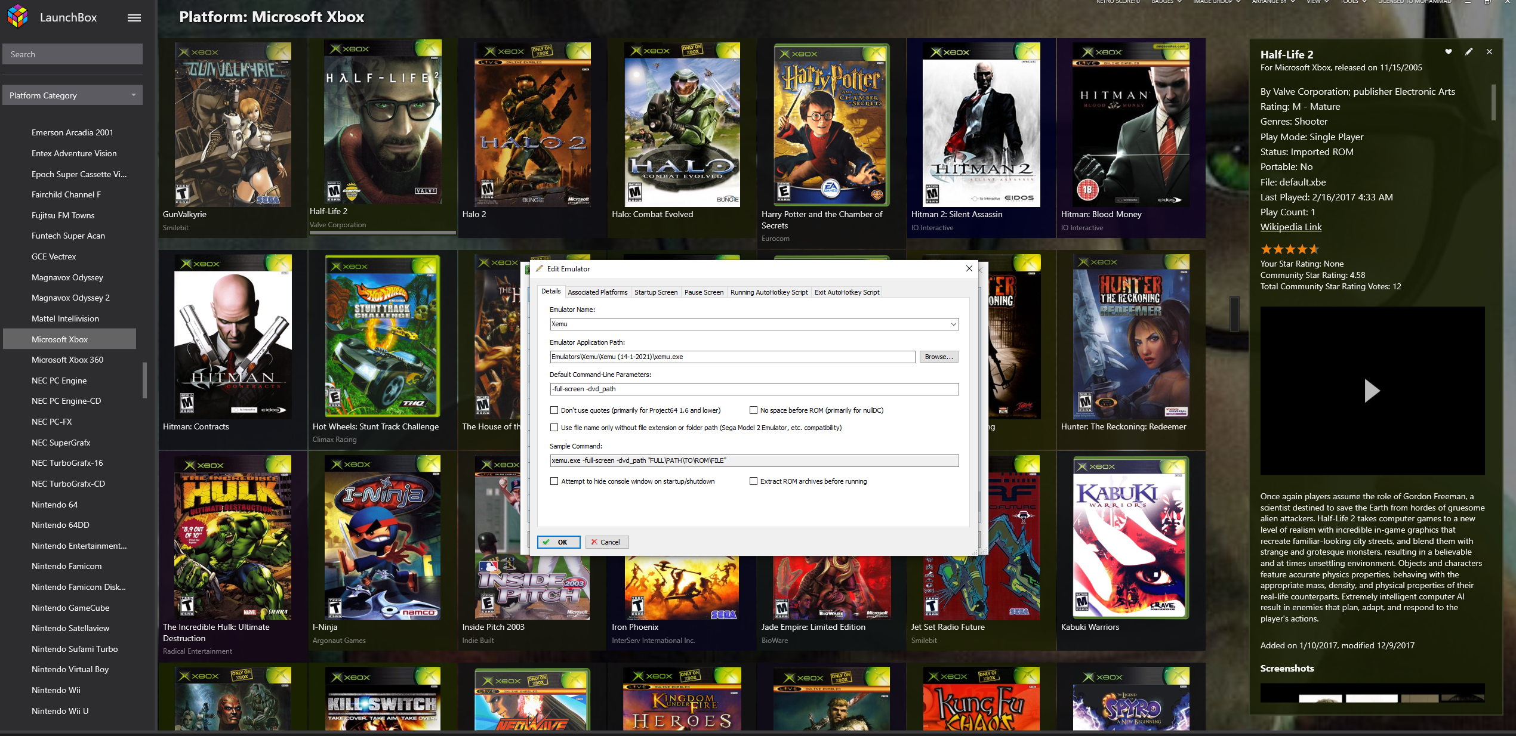Open the Wikipedia Link
Viewport: 1516px width, 736px height.
(x=1291, y=227)
